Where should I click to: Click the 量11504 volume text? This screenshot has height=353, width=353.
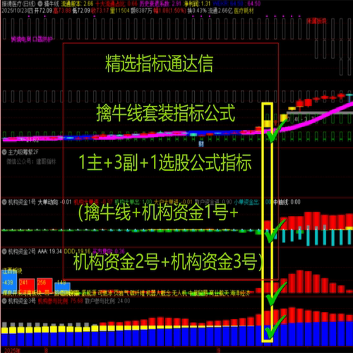point(120,11)
